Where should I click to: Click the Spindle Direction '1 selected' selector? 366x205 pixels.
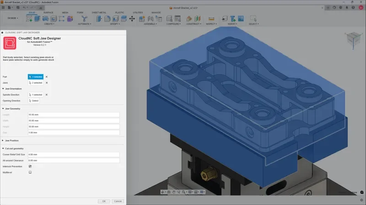[x=36, y=95]
